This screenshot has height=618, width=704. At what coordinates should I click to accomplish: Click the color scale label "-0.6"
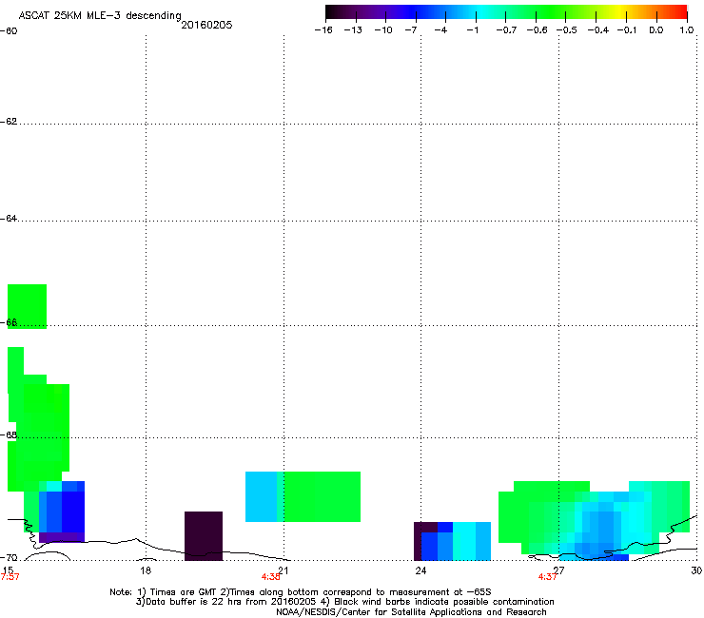pos(537,30)
